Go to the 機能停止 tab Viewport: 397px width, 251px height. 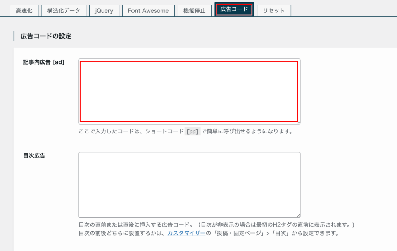195,10
